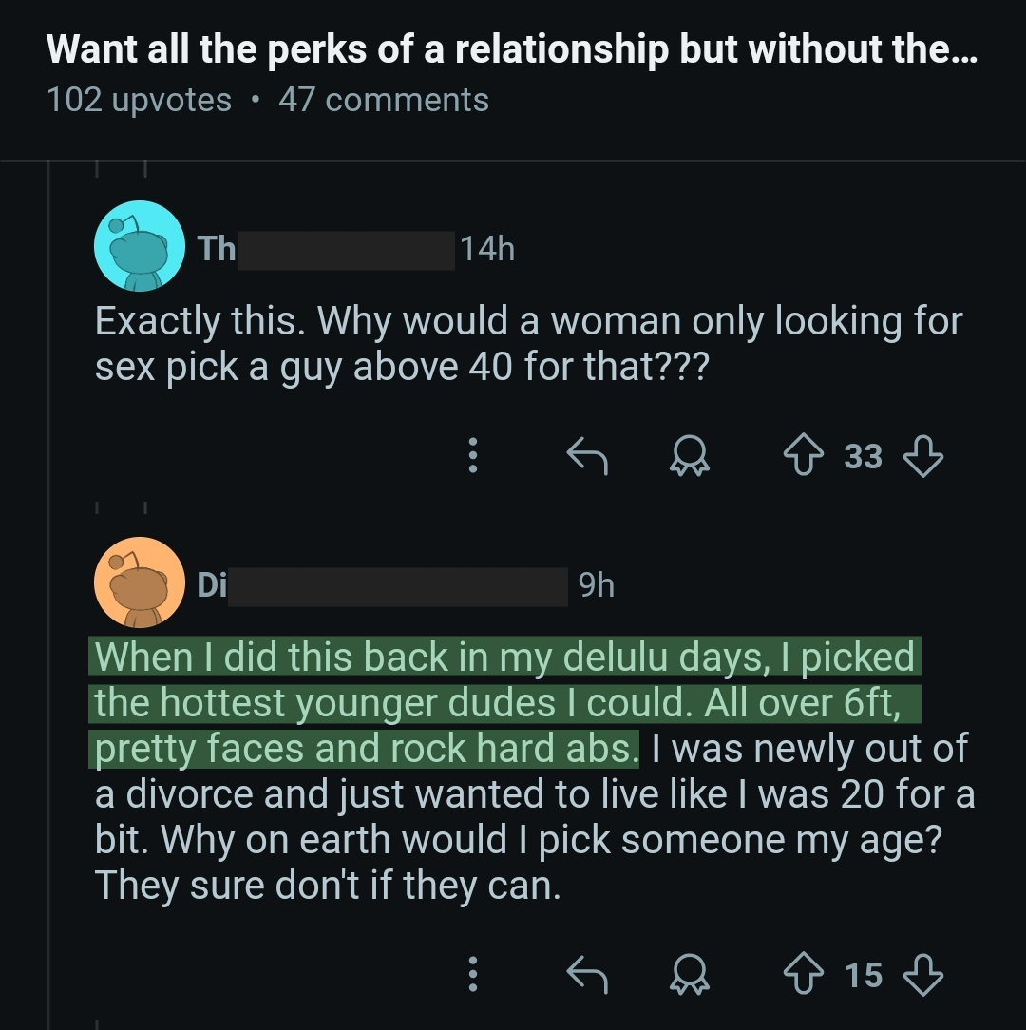1026x1030 pixels.
Task: Tap the blue Snoo avatar
Action: click(x=140, y=246)
